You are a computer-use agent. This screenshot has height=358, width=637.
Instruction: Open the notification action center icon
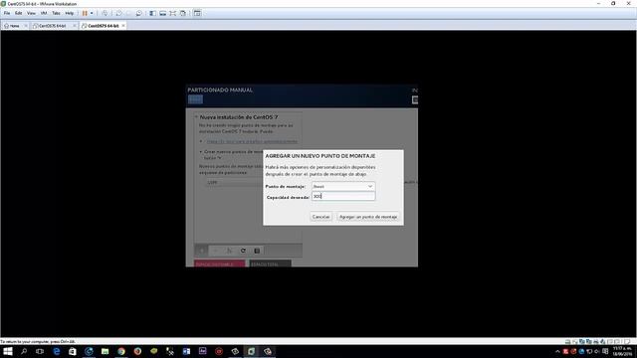(x=605, y=351)
